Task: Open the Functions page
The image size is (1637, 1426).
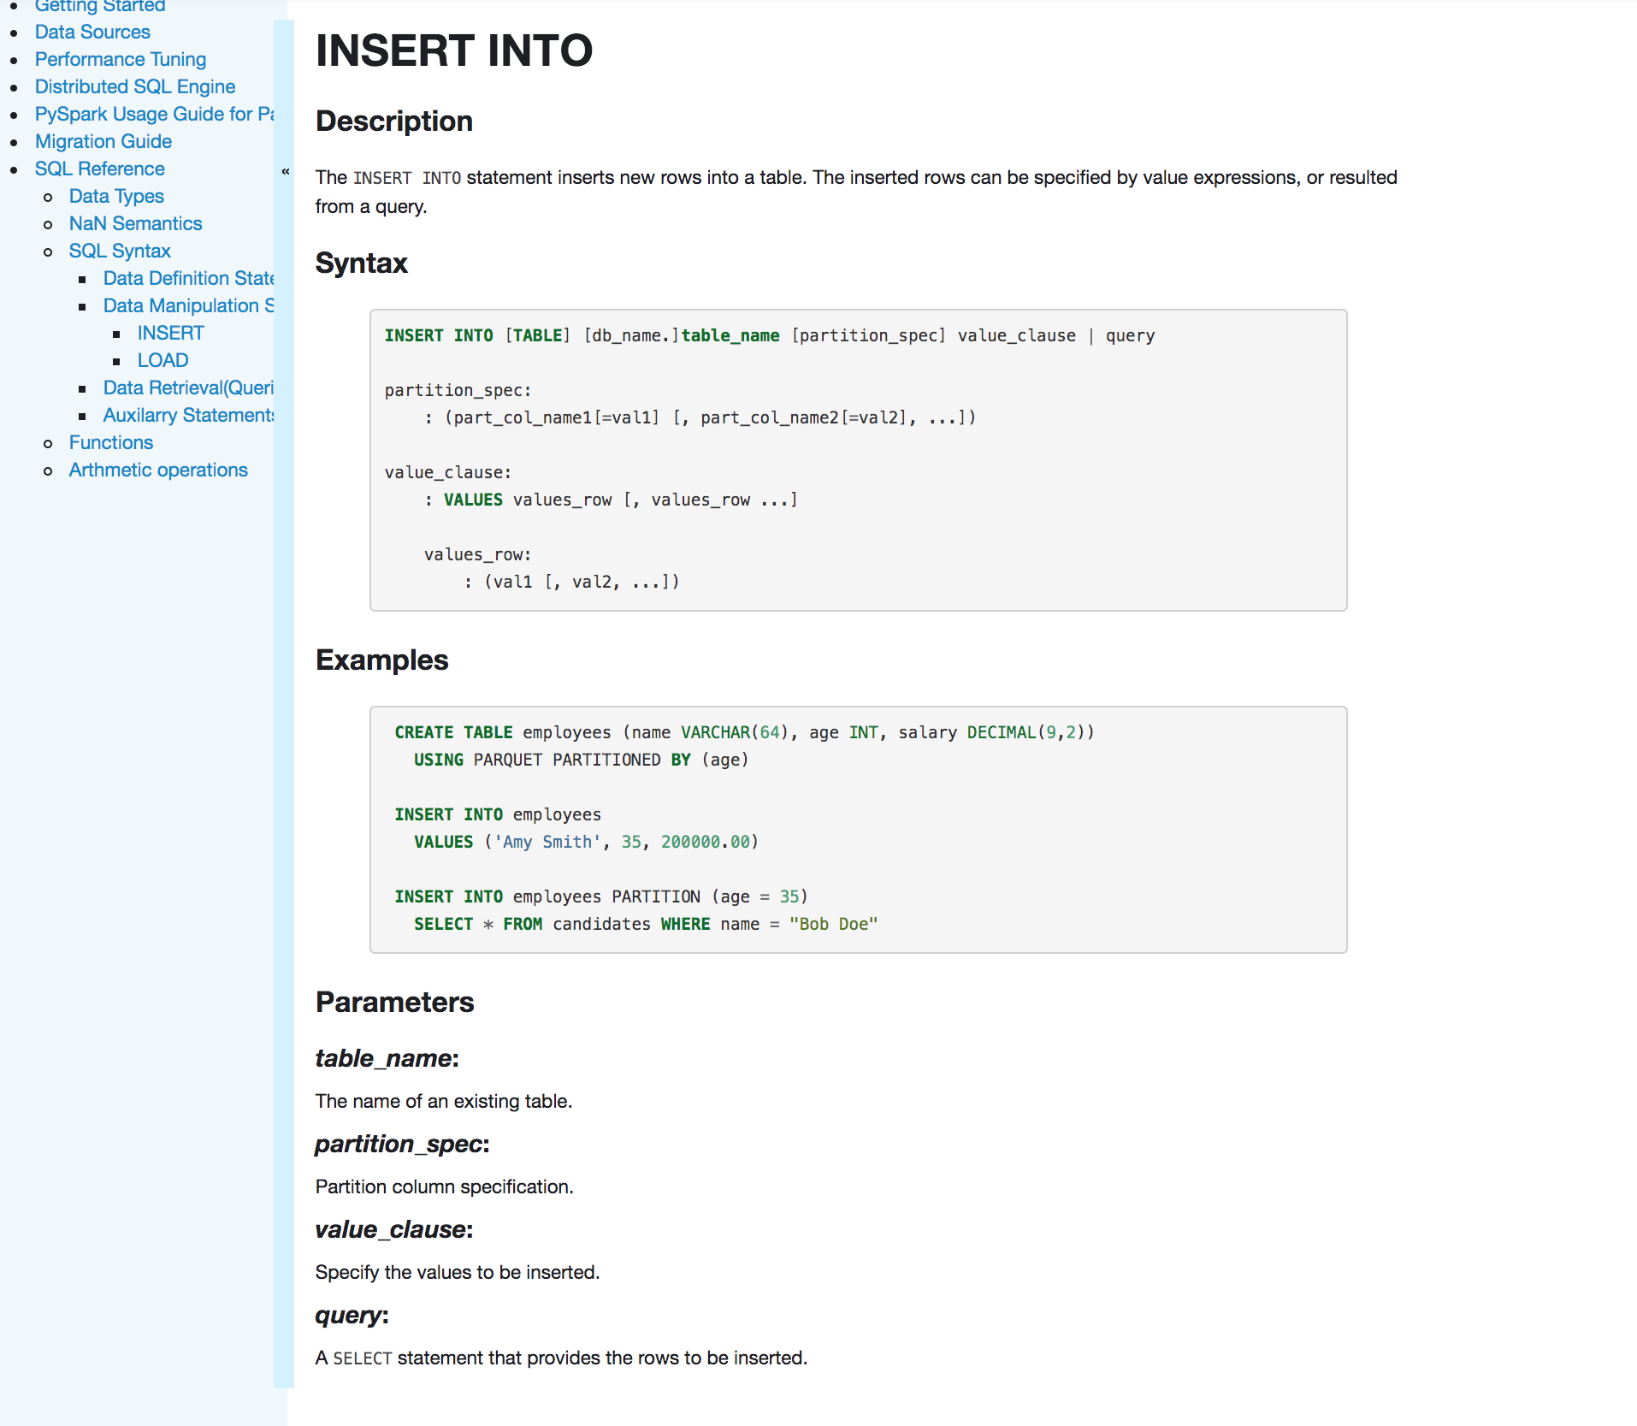Action: point(111,442)
